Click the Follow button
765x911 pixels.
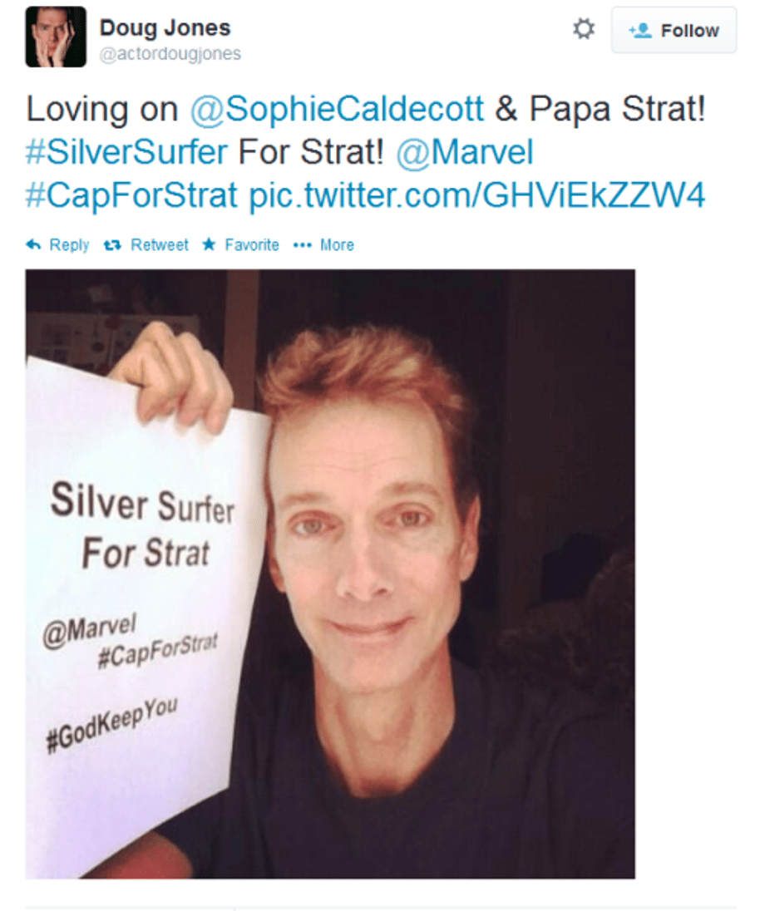point(674,30)
